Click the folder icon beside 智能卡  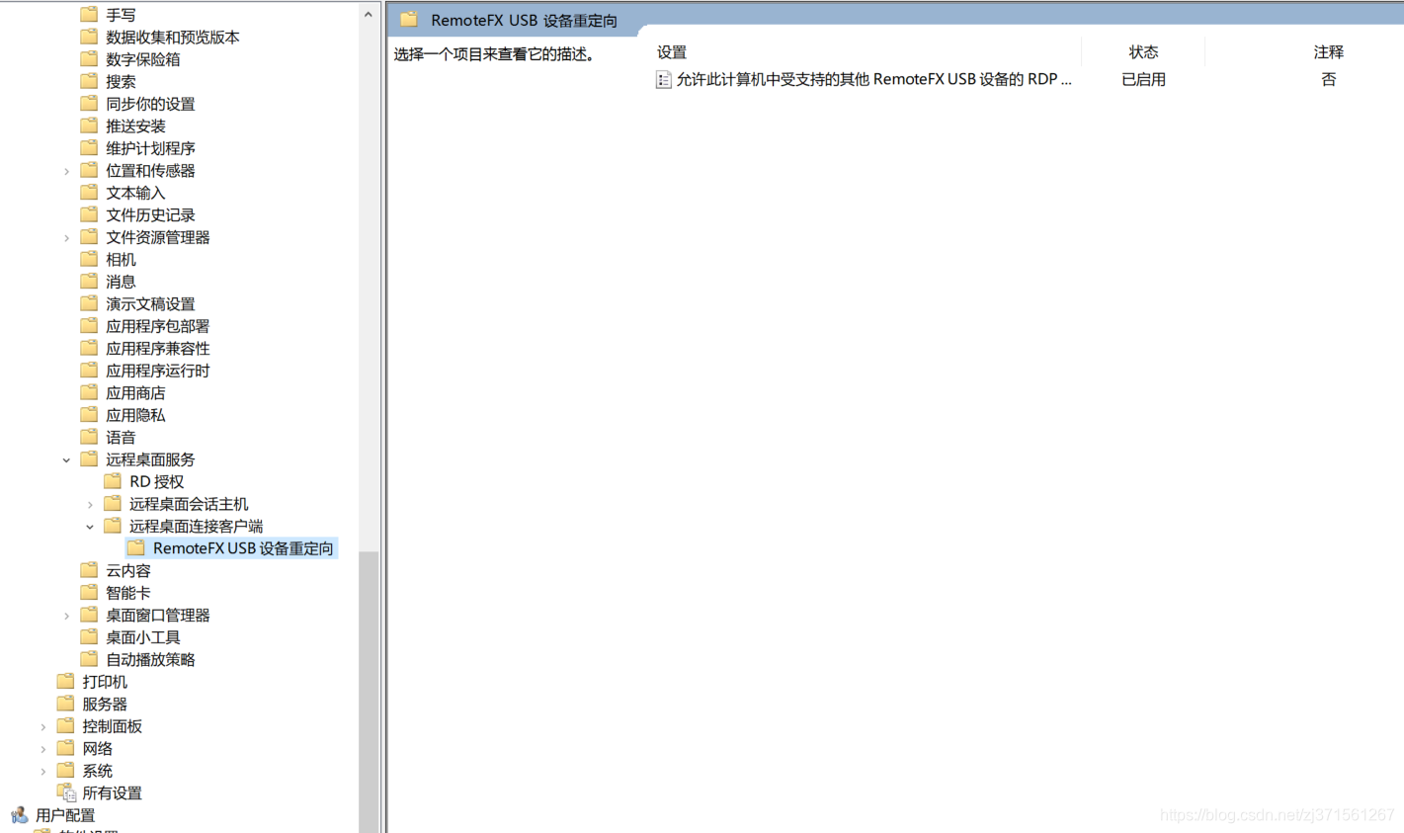pos(89,593)
